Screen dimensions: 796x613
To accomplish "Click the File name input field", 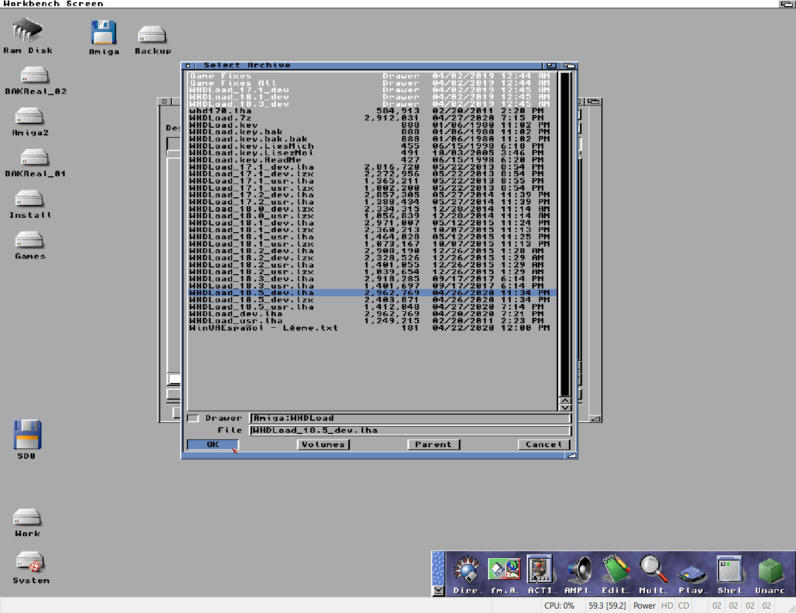I will tap(410, 431).
